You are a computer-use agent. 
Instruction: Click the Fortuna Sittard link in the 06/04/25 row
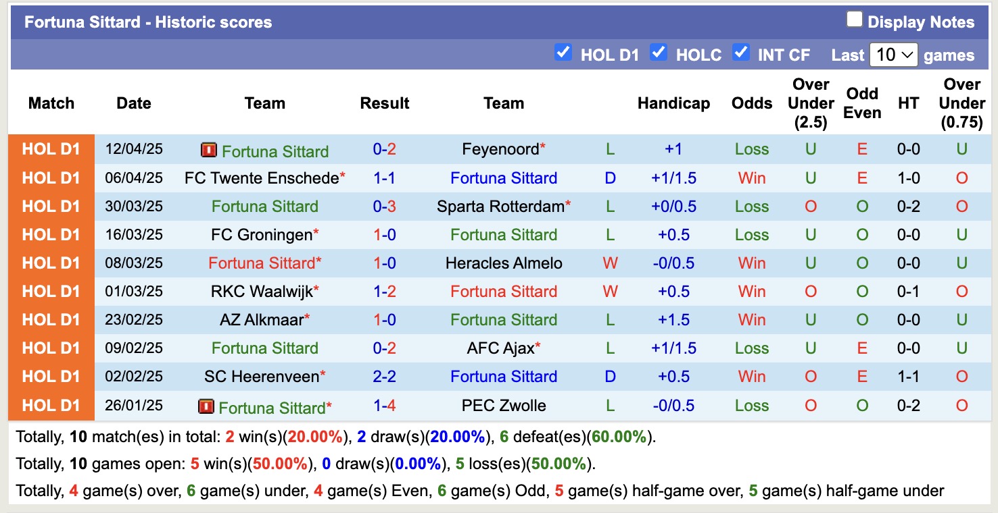[504, 178]
